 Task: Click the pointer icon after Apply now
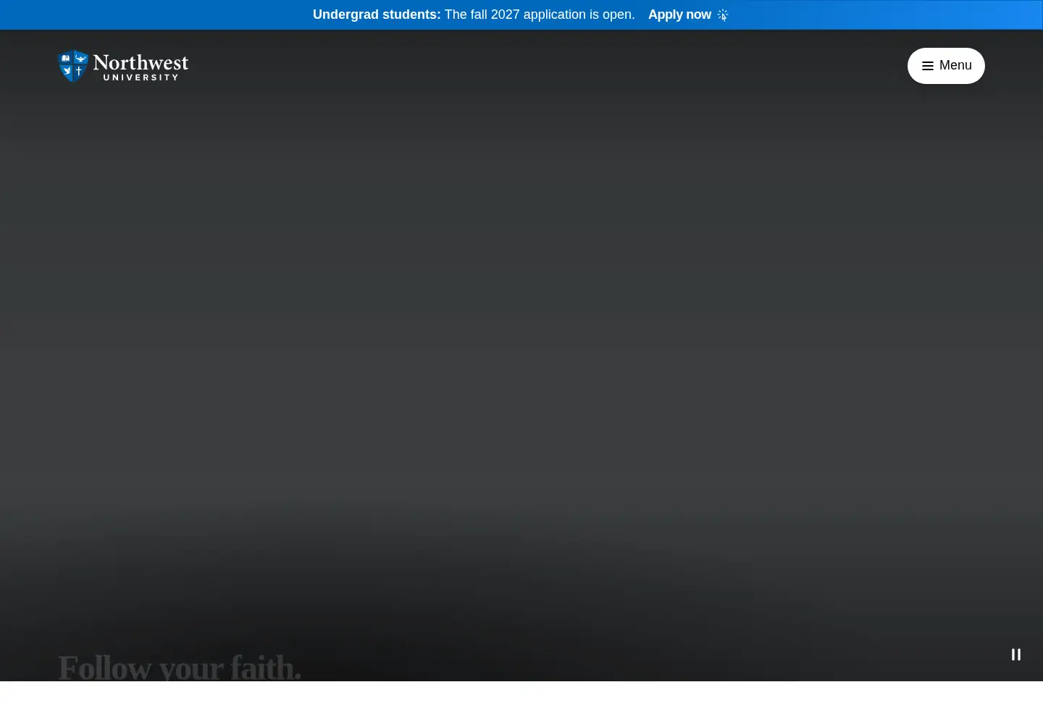tap(723, 15)
